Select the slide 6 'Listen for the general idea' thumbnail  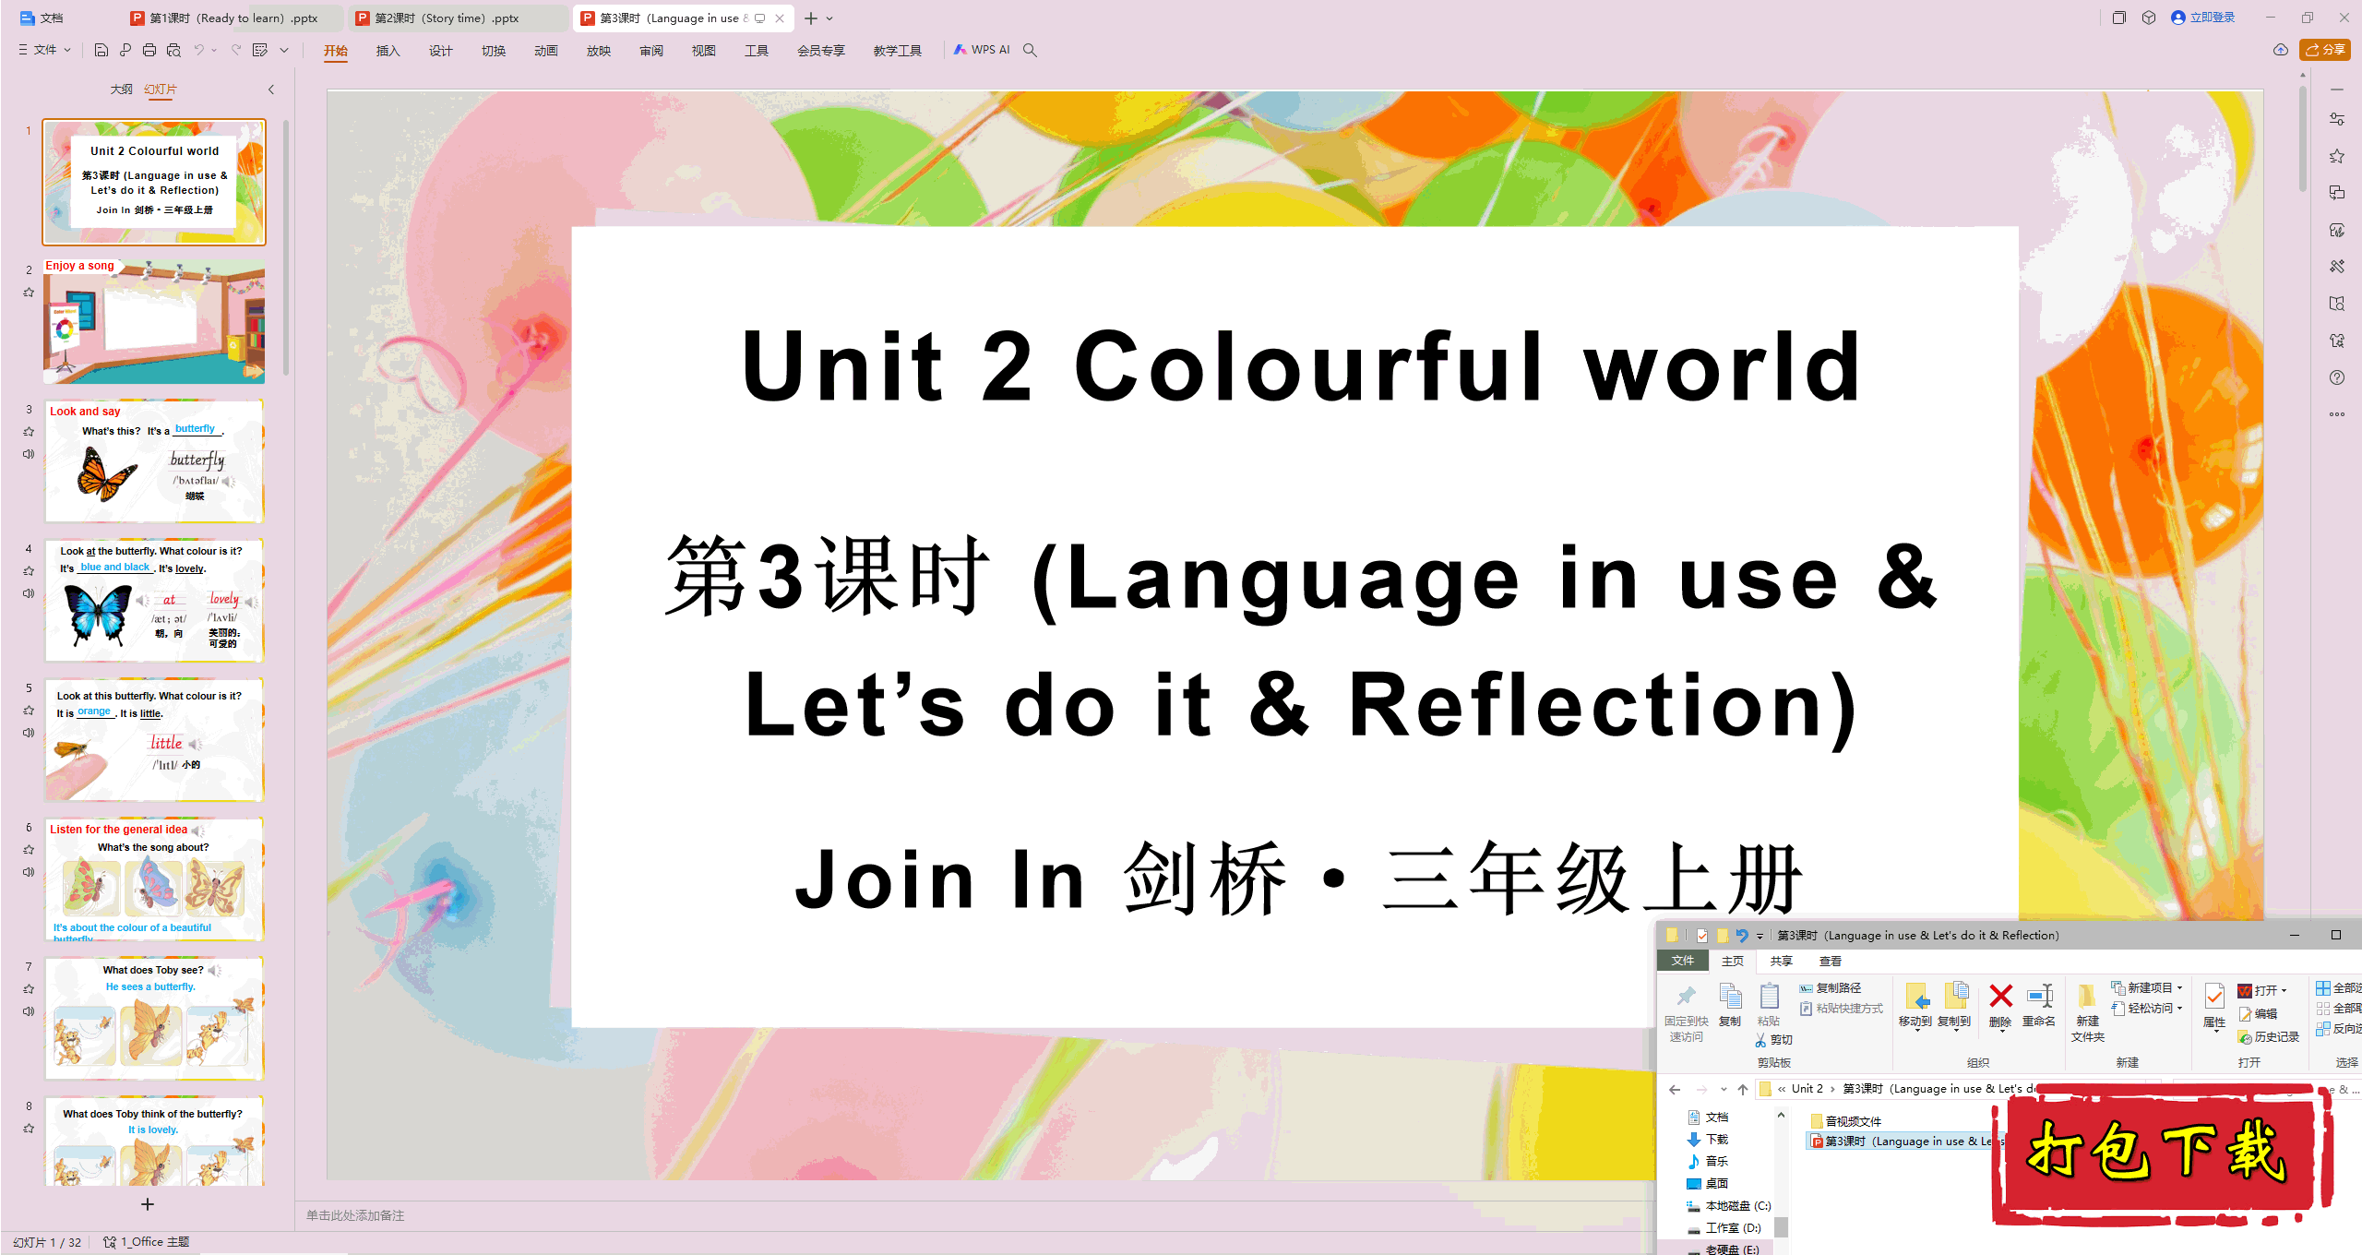click(154, 879)
